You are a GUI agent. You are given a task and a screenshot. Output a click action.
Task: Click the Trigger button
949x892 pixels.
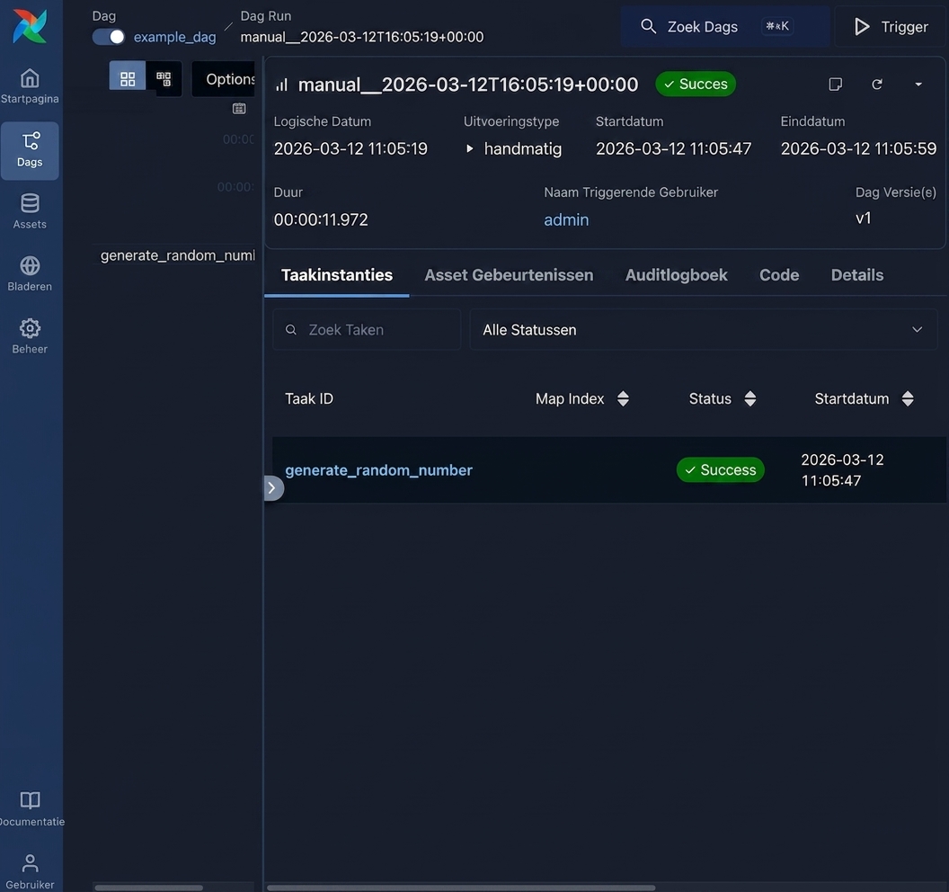tap(891, 27)
